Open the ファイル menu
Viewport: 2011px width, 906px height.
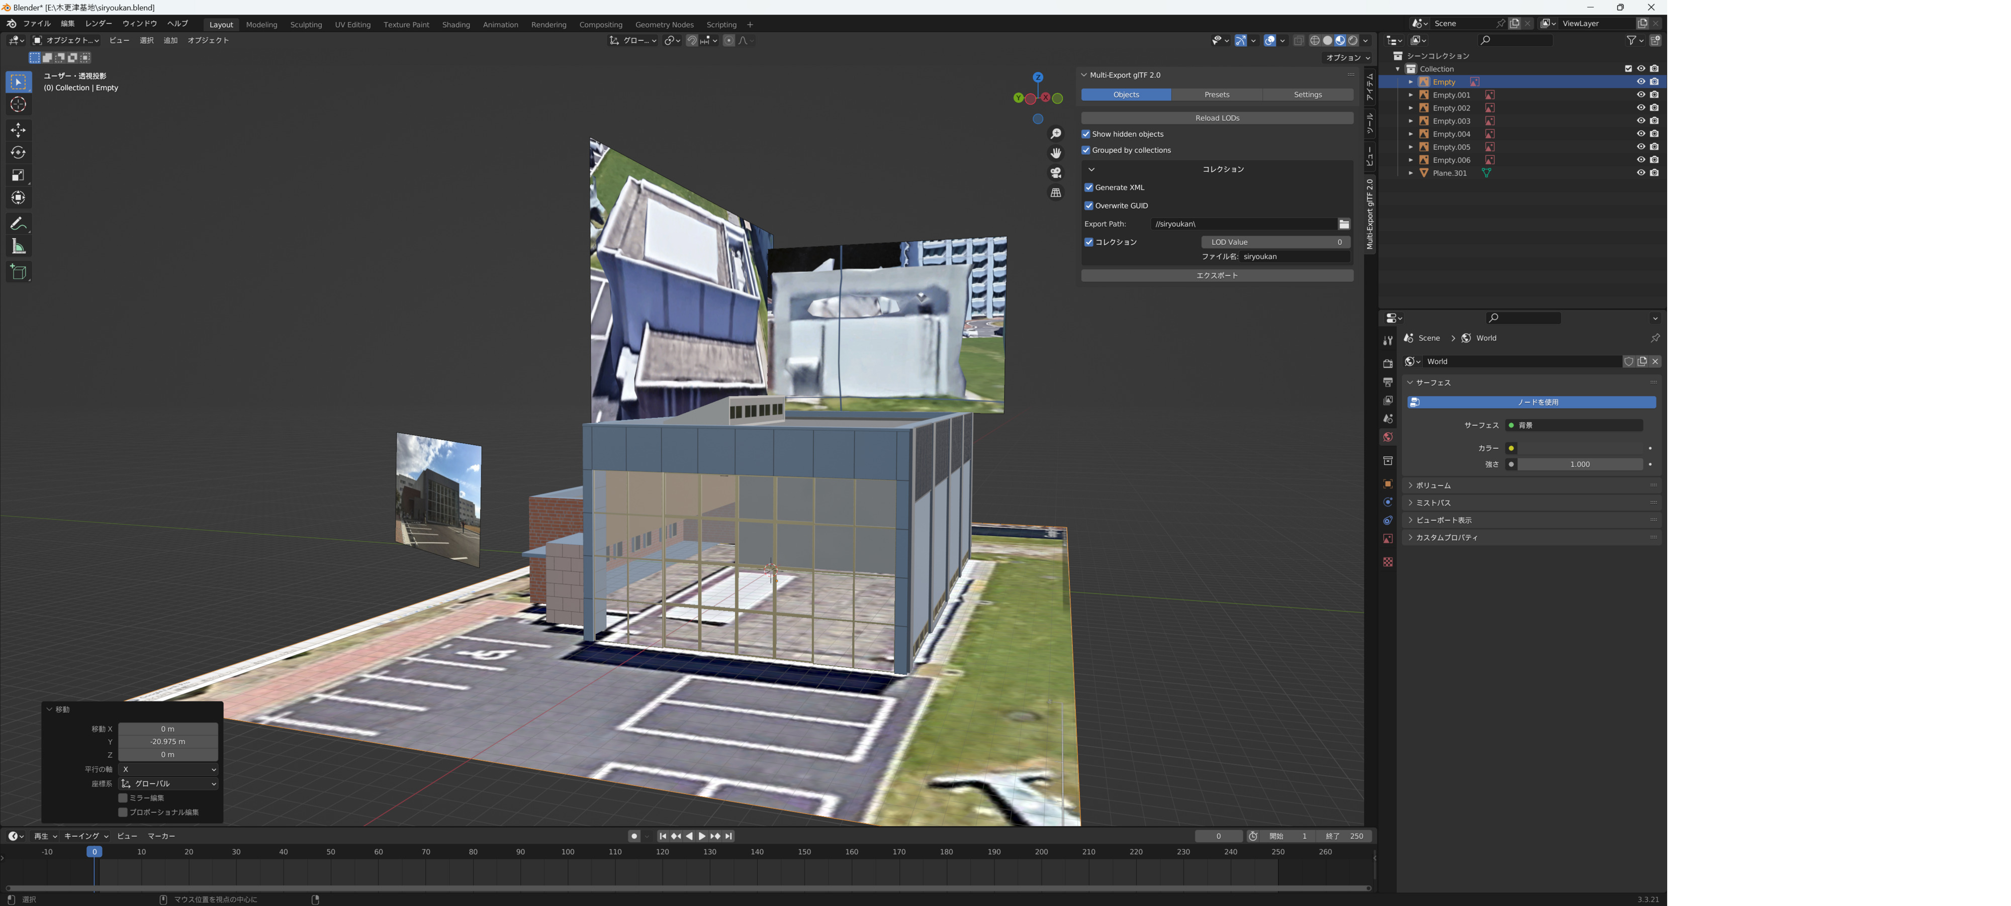click(x=37, y=24)
